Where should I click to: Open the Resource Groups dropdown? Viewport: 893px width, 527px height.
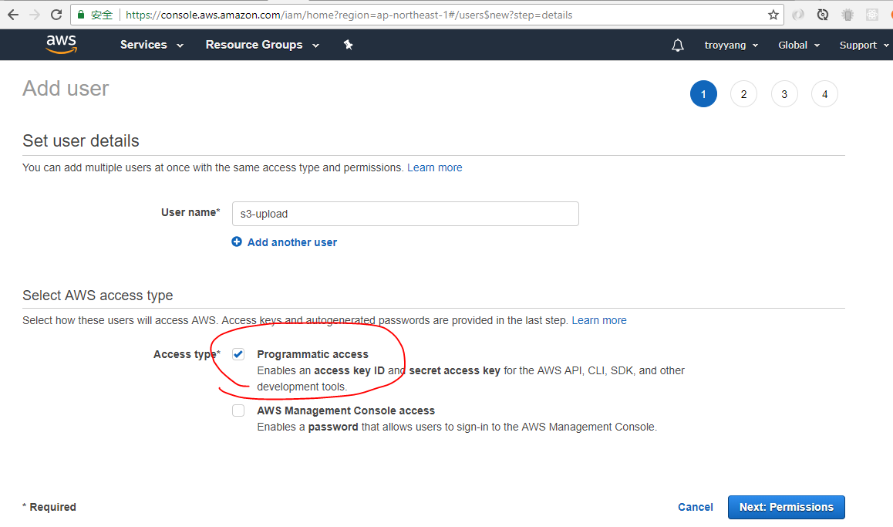click(261, 45)
